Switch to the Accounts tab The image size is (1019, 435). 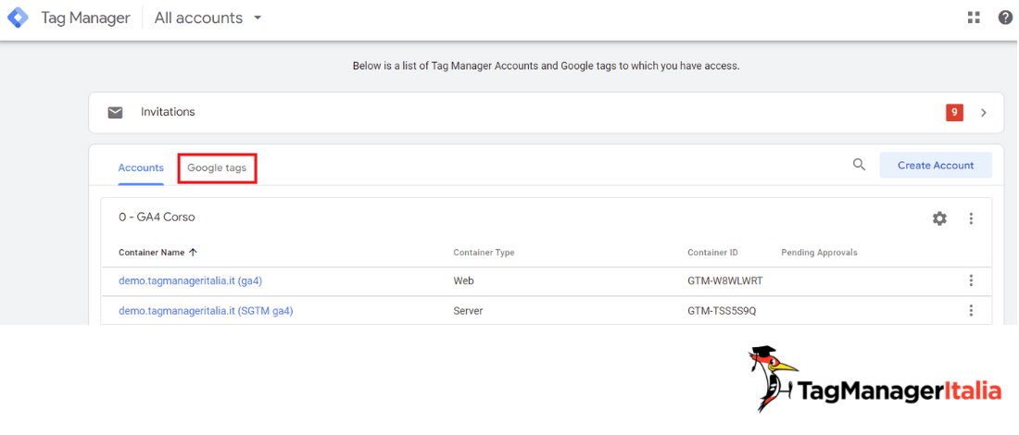pyautogui.click(x=141, y=168)
